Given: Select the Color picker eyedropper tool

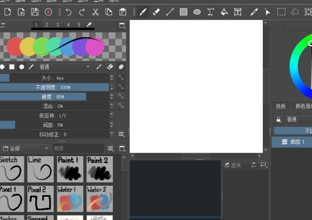Looking at the screenshot, I should point(254,12).
